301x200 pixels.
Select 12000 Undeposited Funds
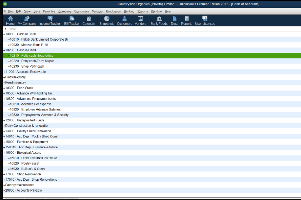tap(152, 120)
